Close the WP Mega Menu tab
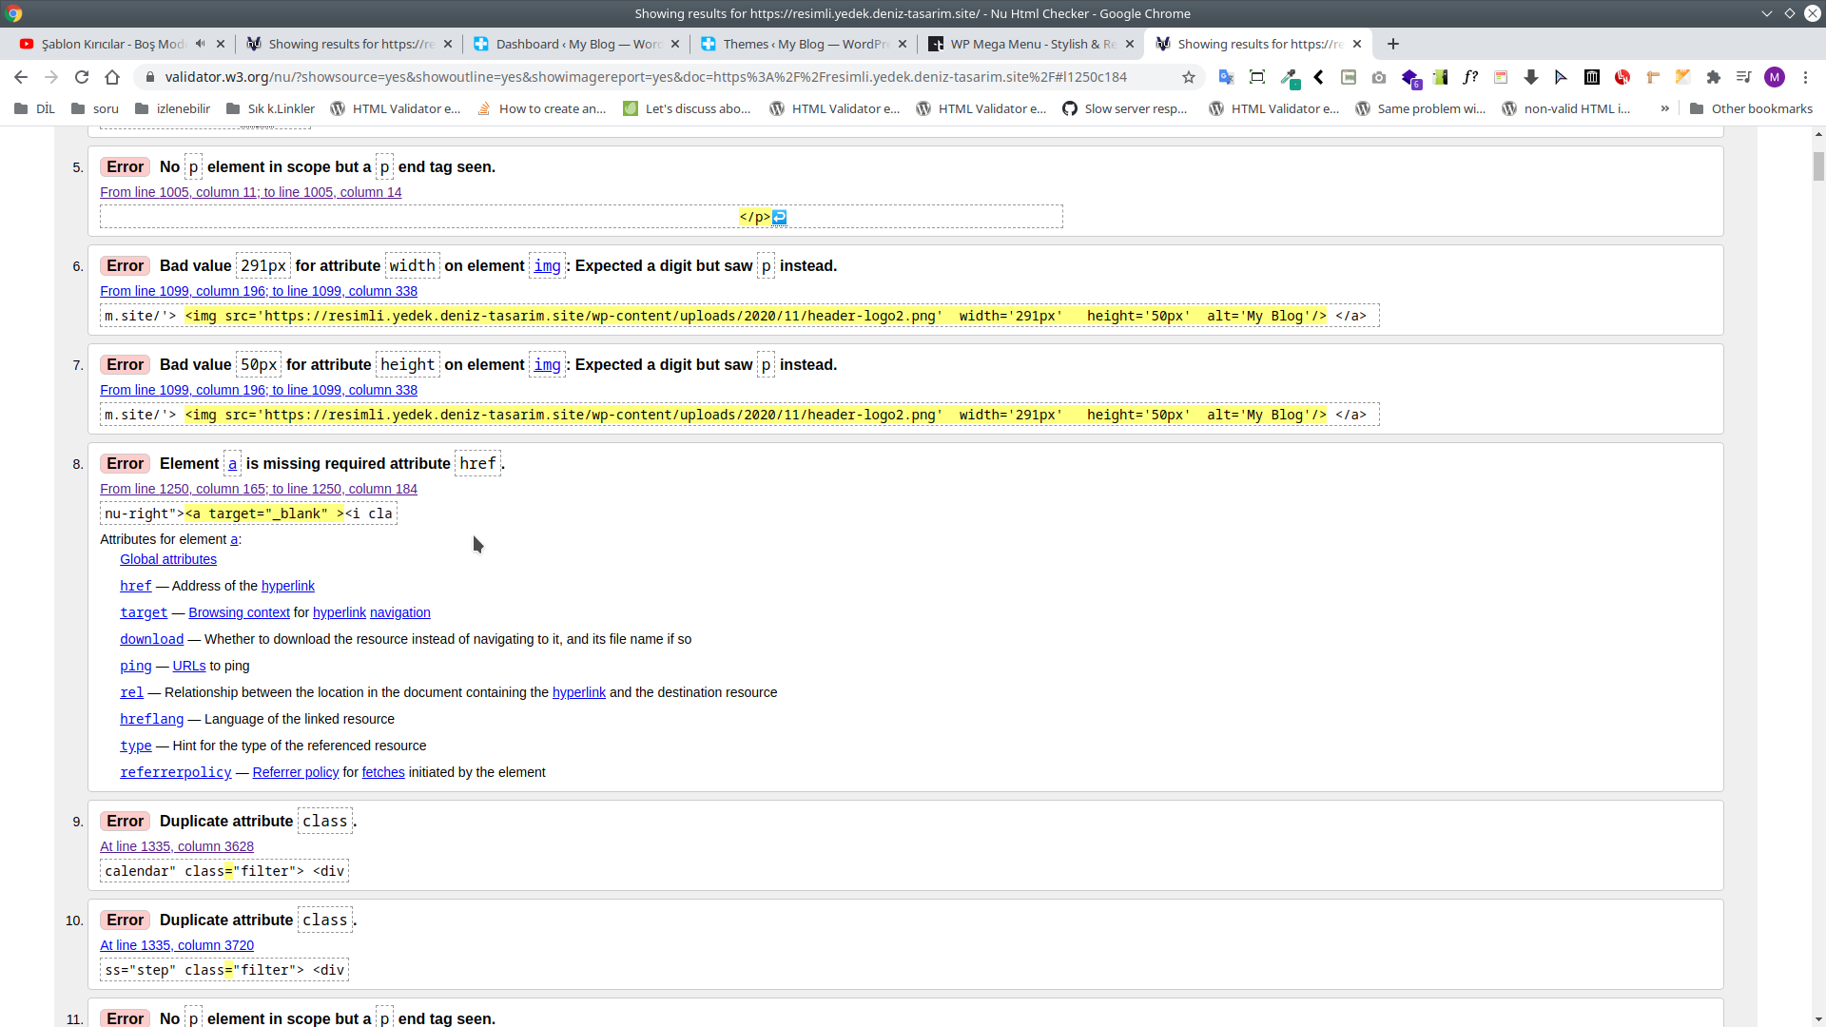The width and height of the screenshot is (1826, 1027). click(x=1130, y=44)
